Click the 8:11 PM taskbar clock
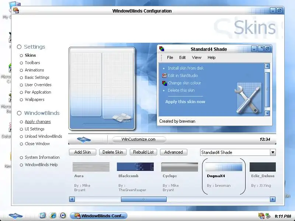The image size is (295, 221). coord(283,216)
